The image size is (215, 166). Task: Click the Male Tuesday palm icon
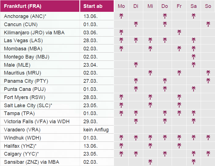coord(136,65)
